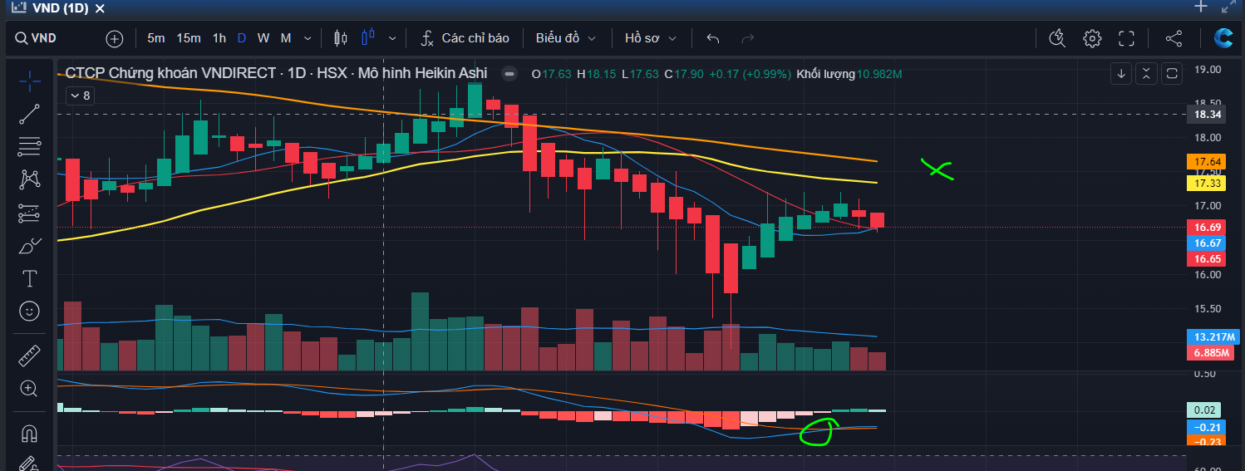This screenshot has height=471, width=1245.
Task: Click the 0.02 MACD histogram label
Action: point(1204,410)
